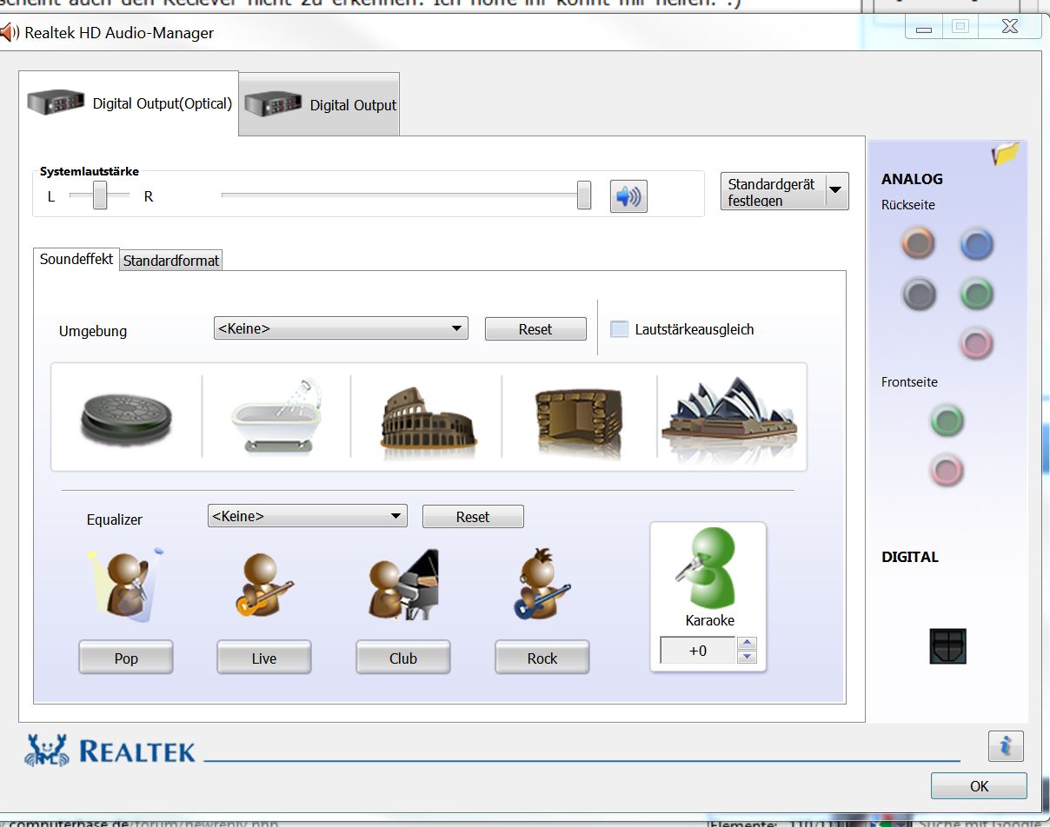Viewport: 1050px width, 827px height.
Task: Click the Frontseite label
Action: point(909,381)
